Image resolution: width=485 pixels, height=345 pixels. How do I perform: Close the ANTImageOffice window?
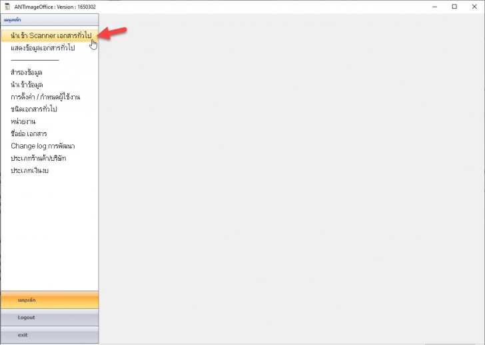coord(474,7)
